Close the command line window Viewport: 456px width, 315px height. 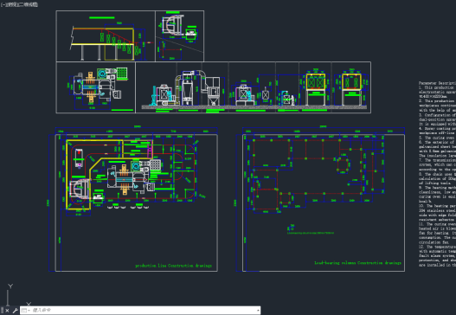point(7,311)
